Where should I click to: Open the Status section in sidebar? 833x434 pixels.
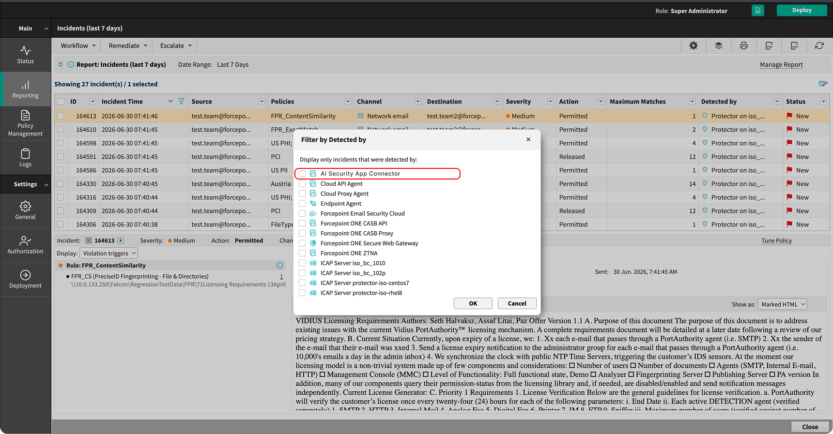[25, 55]
